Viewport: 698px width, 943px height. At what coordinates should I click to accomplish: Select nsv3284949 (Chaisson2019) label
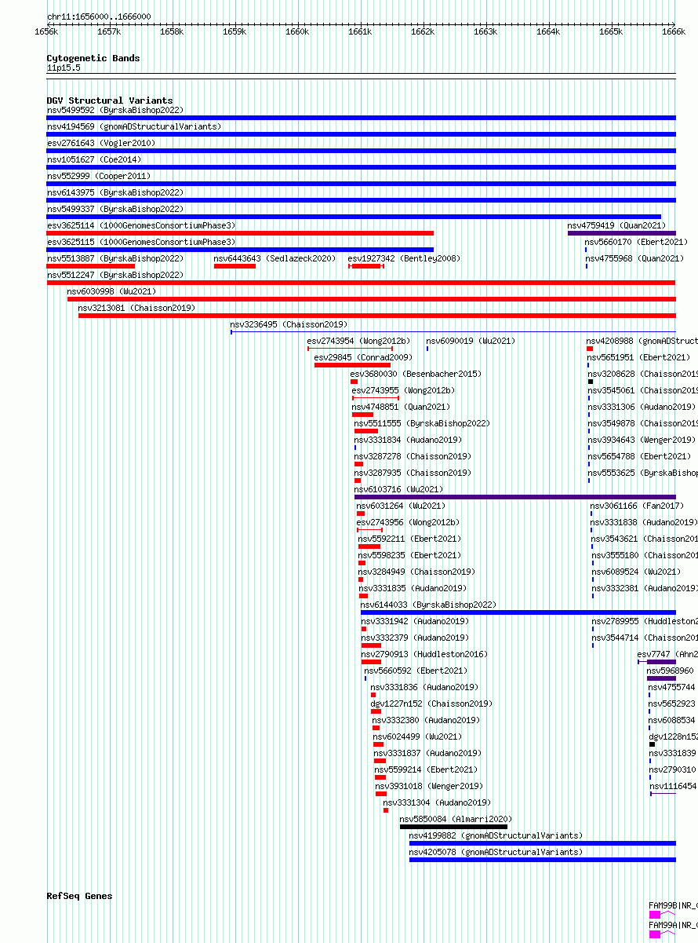pyautogui.click(x=416, y=572)
